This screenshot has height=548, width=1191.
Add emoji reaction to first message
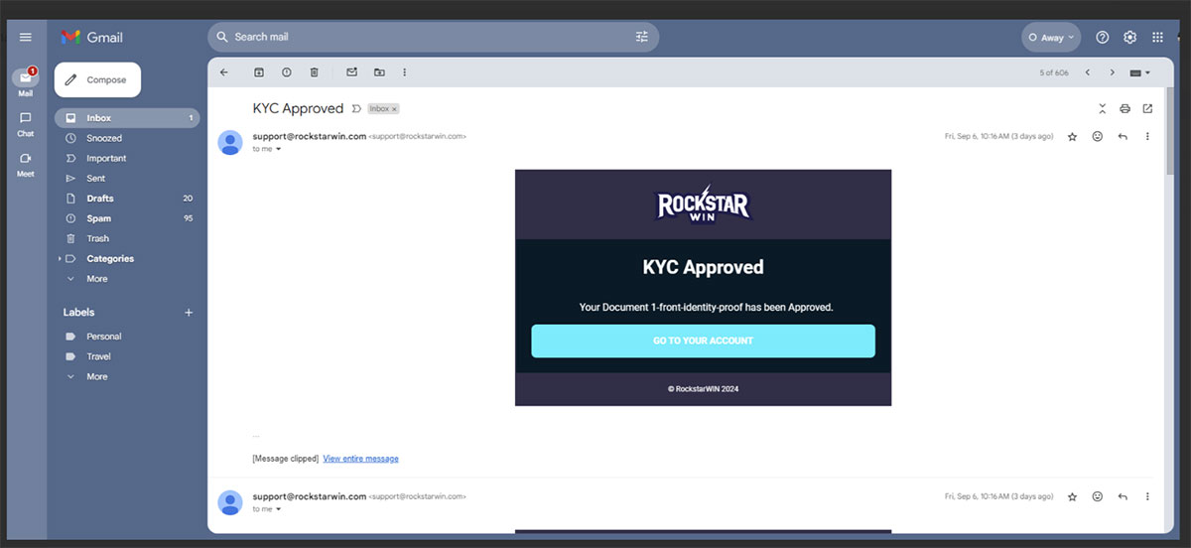coord(1098,136)
